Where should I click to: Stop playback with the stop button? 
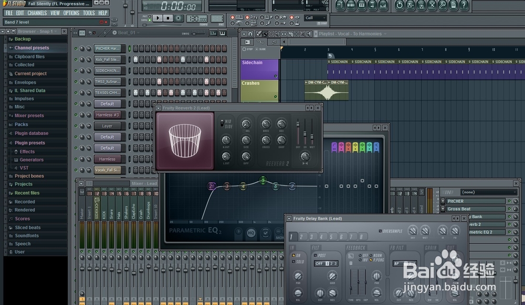(x=168, y=18)
